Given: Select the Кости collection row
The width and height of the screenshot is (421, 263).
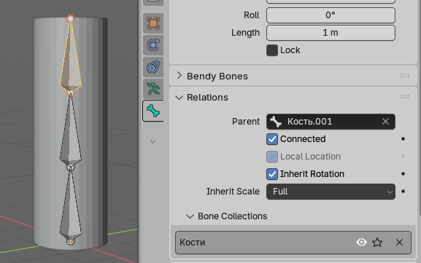Looking at the screenshot, I should click(293, 243).
